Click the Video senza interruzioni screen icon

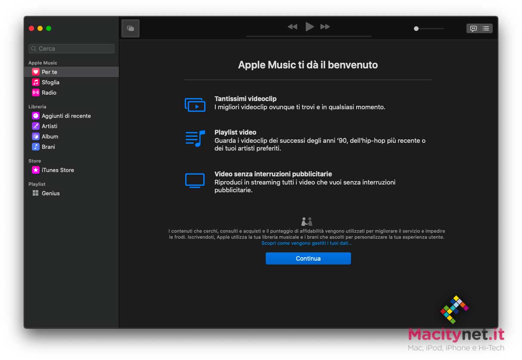(x=195, y=181)
